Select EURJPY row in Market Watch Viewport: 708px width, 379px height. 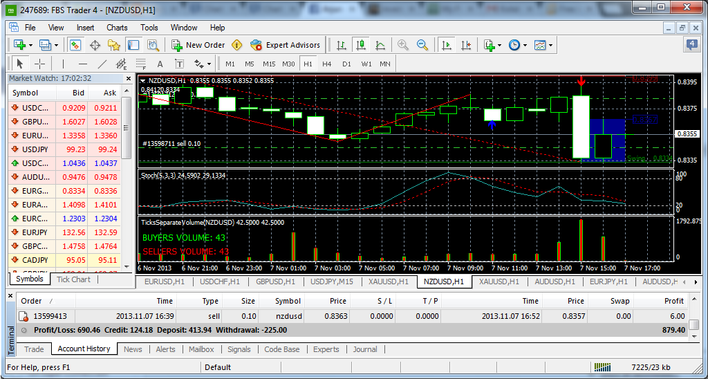[65, 232]
